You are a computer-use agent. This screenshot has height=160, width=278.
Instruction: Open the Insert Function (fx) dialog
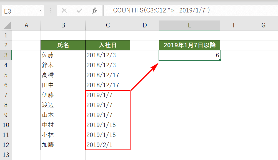point(95,11)
